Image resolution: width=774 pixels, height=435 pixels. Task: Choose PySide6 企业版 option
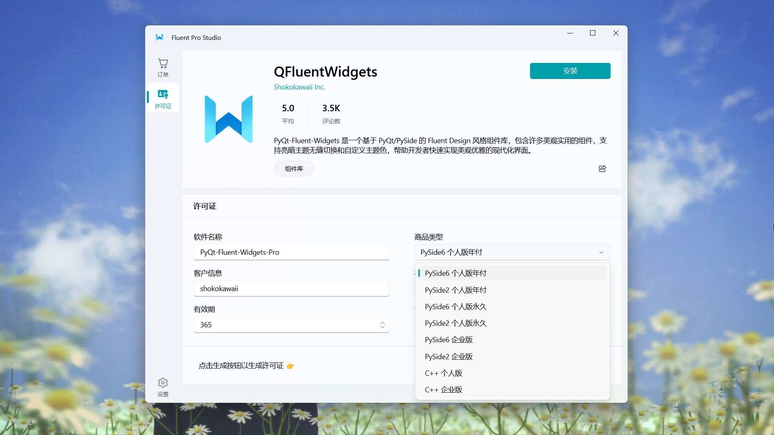tap(512, 339)
